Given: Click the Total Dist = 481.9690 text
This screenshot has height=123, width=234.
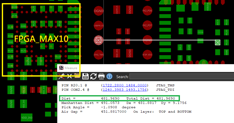Looking at the screenshot, I should click(x=151, y=99).
